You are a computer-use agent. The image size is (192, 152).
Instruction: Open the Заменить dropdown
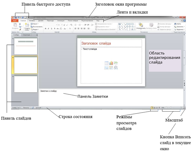pos(180,27)
